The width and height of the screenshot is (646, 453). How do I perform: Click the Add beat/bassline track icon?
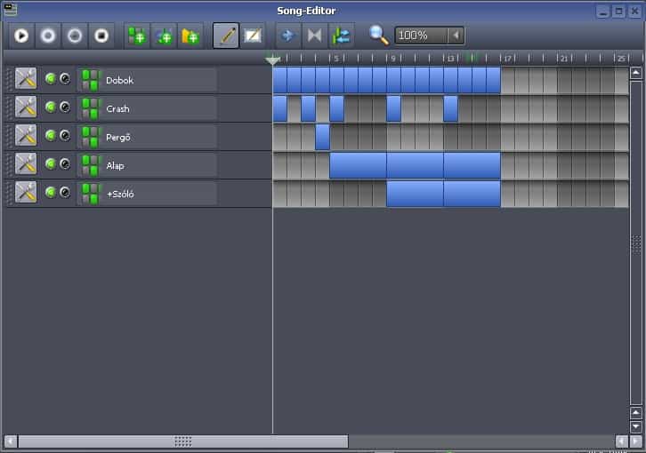click(x=137, y=36)
